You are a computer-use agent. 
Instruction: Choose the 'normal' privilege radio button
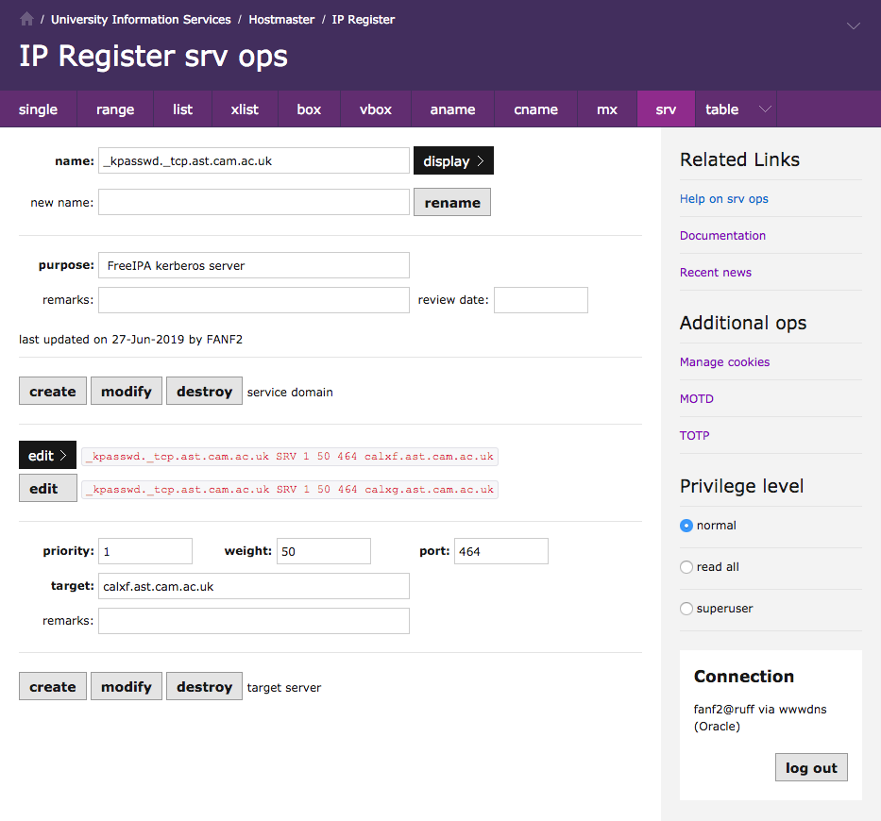[686, 526]
